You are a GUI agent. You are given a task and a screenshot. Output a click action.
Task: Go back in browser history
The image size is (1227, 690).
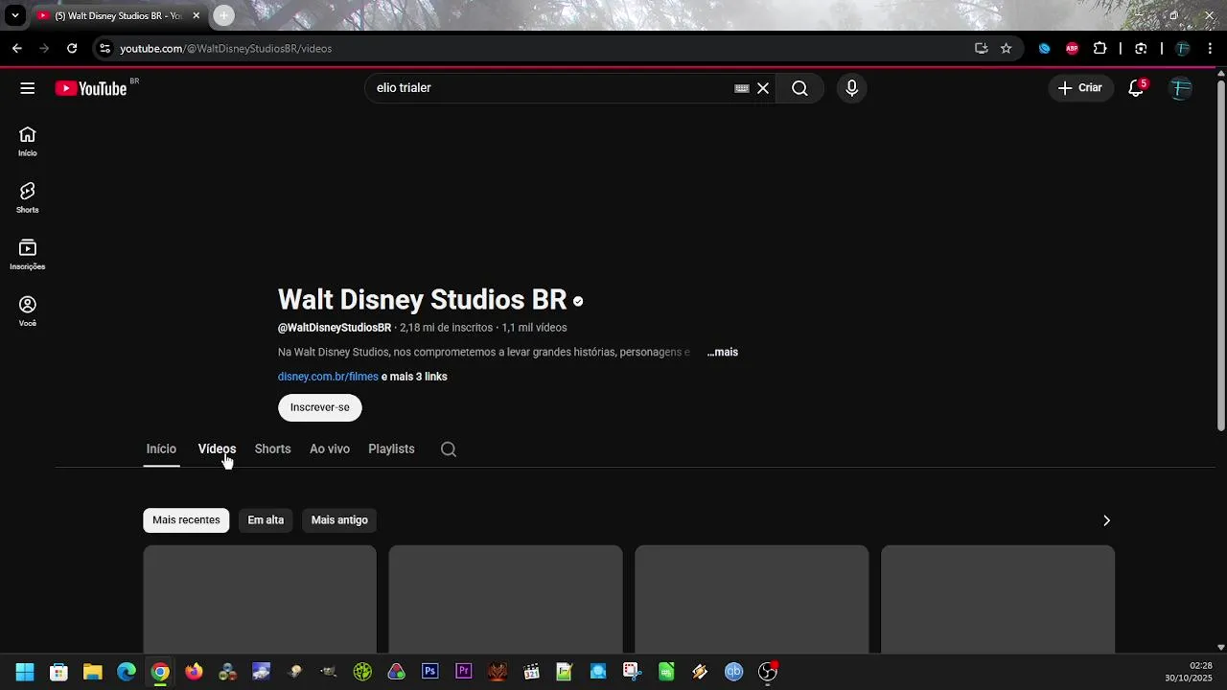pyautogui.click(x=16, y=48)
